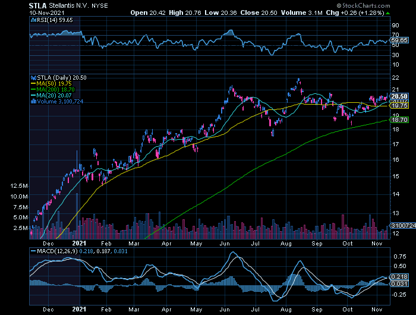
Task: Click the 5.0M volume axis label
Action: pos(20,218)
